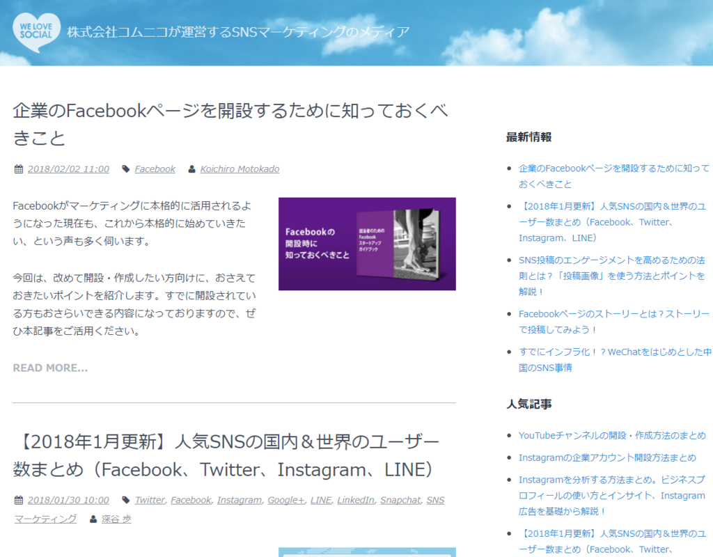713x557 pixels.
Task: Open sidebar link Facebookページのストーリーとは
Action: point(614,322)
